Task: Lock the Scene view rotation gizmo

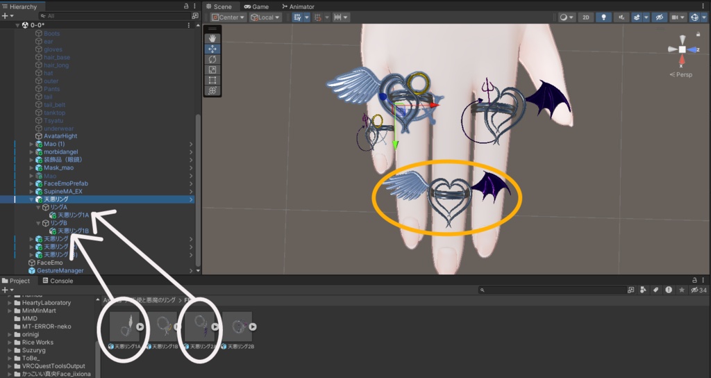Action: 698,34
